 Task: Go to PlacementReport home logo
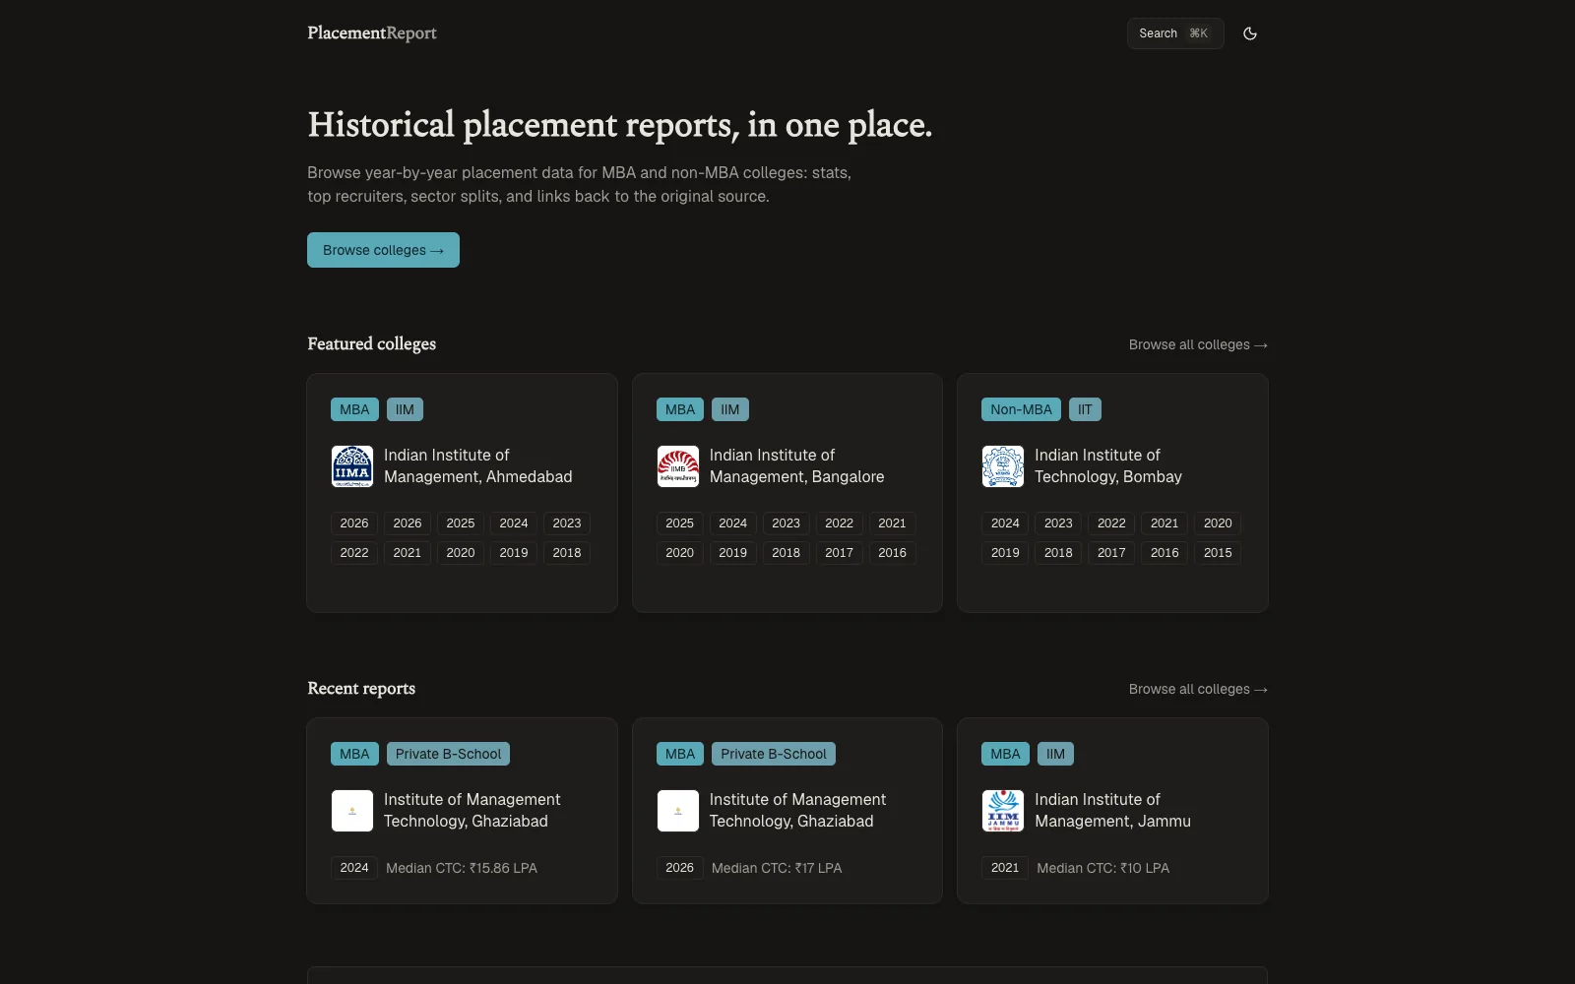coord(372,33)
